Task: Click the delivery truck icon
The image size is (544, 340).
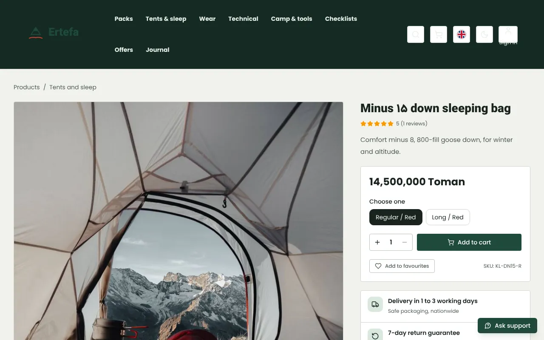Action: pyautogui.click(x=375, y=304)
